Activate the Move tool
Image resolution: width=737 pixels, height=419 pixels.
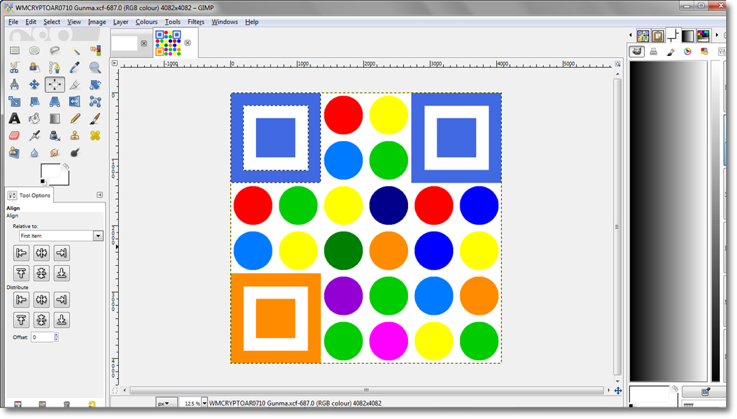(x=34, y=84)
